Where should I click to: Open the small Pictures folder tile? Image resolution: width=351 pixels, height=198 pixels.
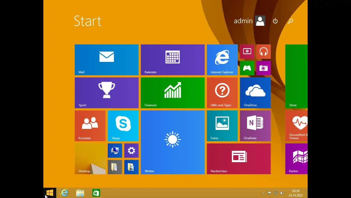[x=131, y=167]
